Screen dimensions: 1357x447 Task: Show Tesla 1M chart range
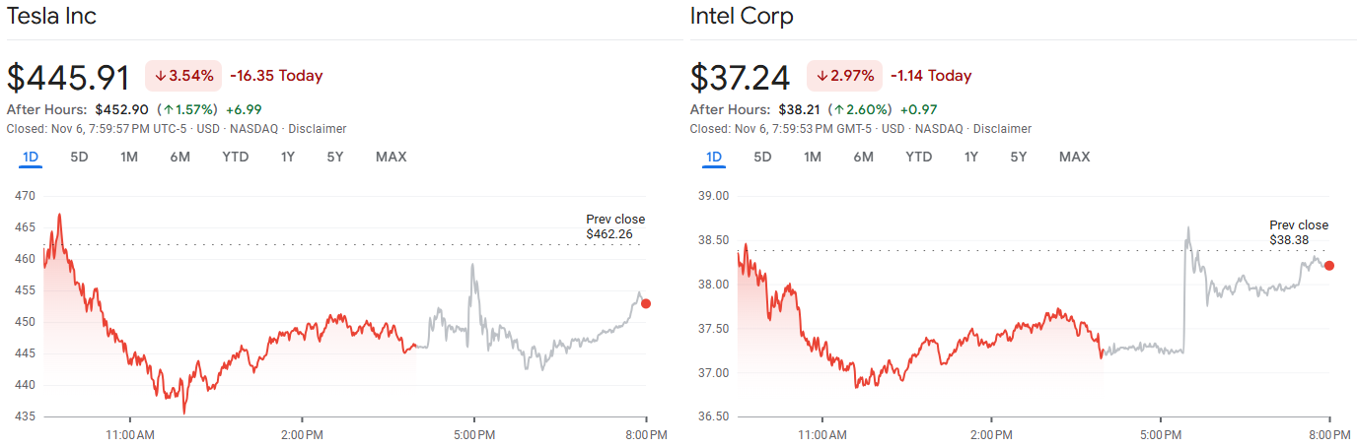click(x=128, y=157)
